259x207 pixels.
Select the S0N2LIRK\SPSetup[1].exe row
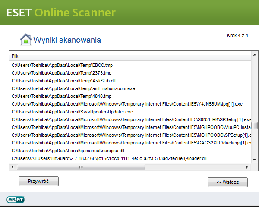click(x=130, y=119)
